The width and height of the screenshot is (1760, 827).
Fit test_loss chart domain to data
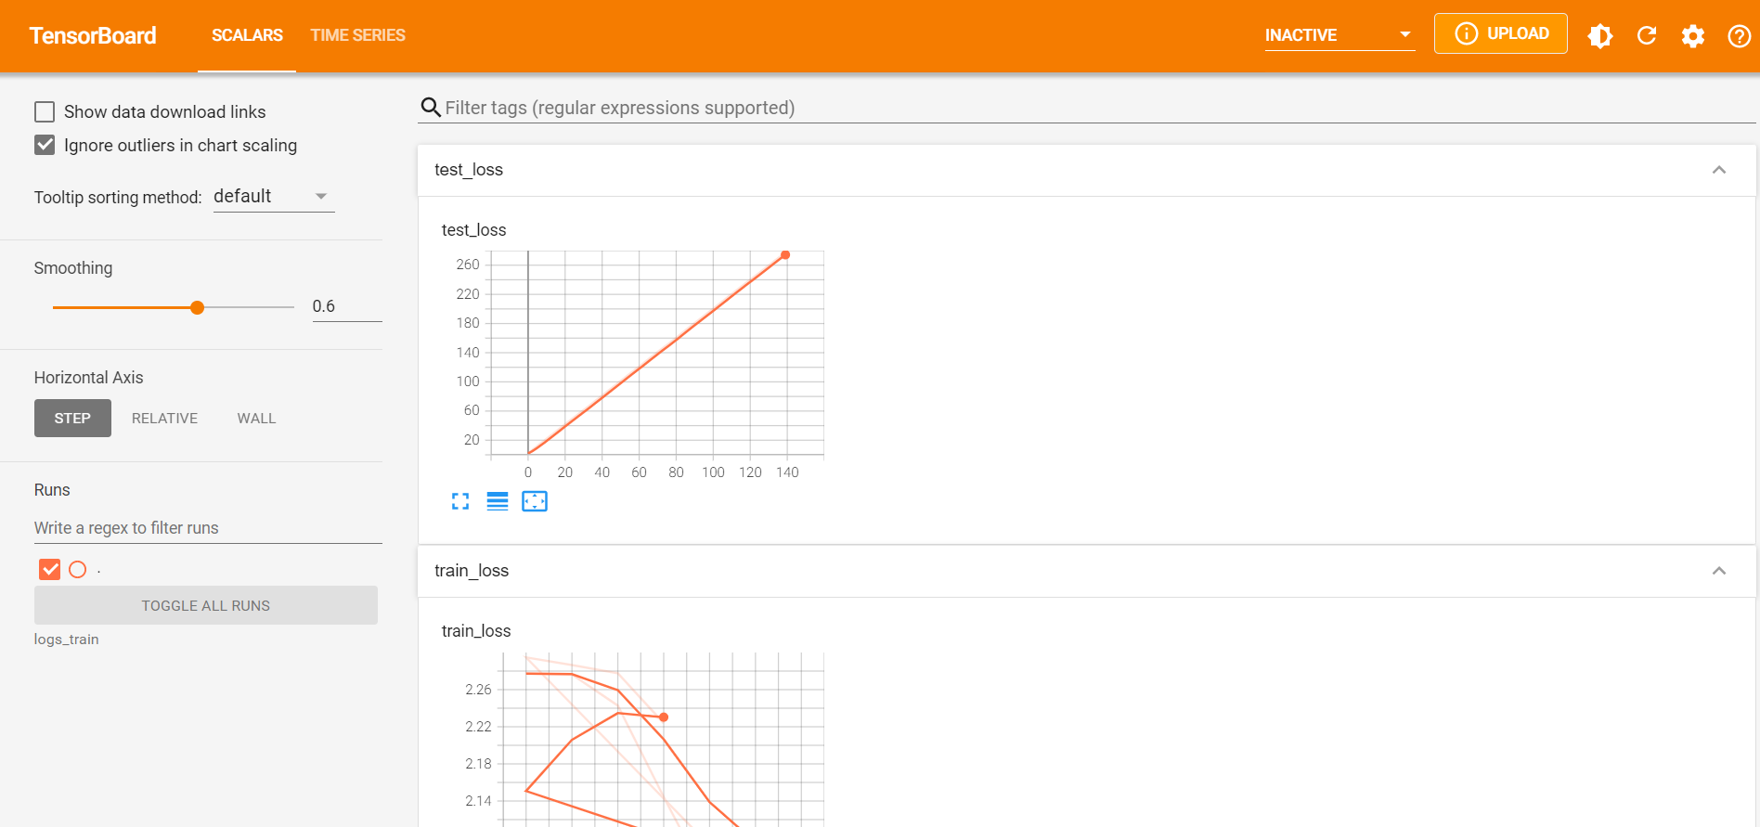pos(535,501)
